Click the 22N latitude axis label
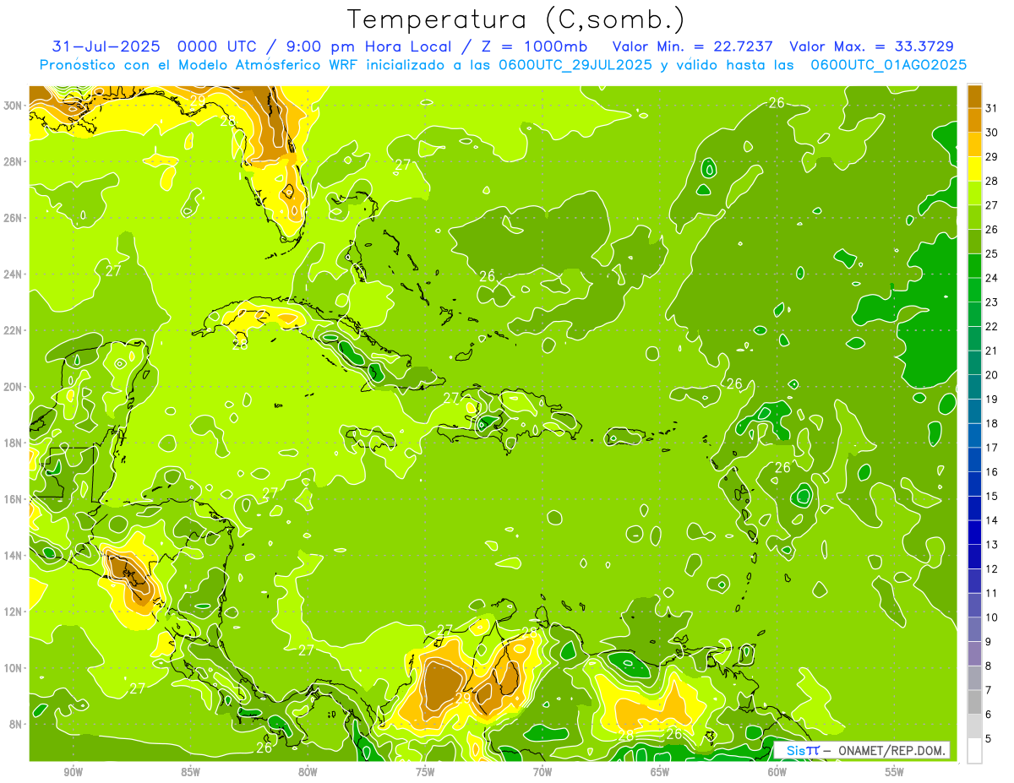 [14, 329]
